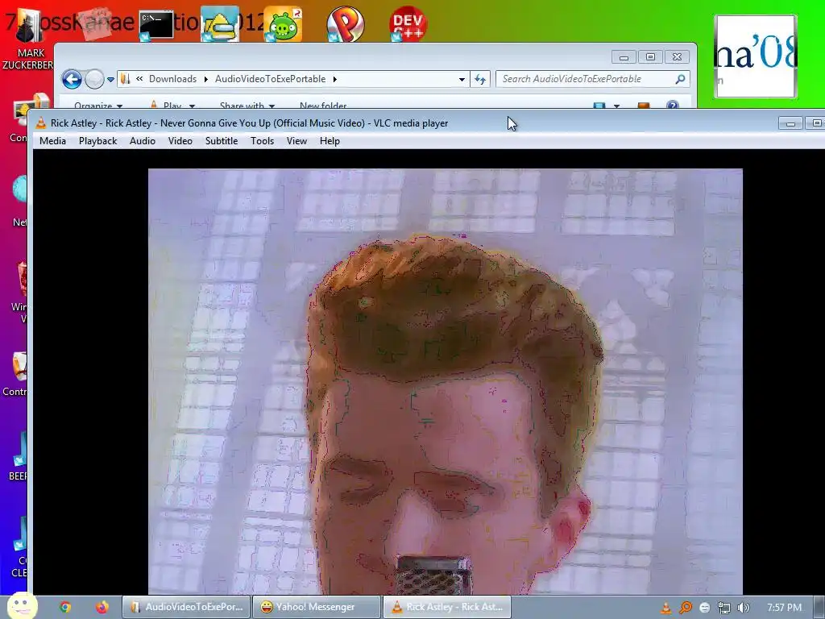The width and height of the screenshot is (825, 619).
Task: Switch to AudioVideoToExePor... taskbar window
Action: 187,607
